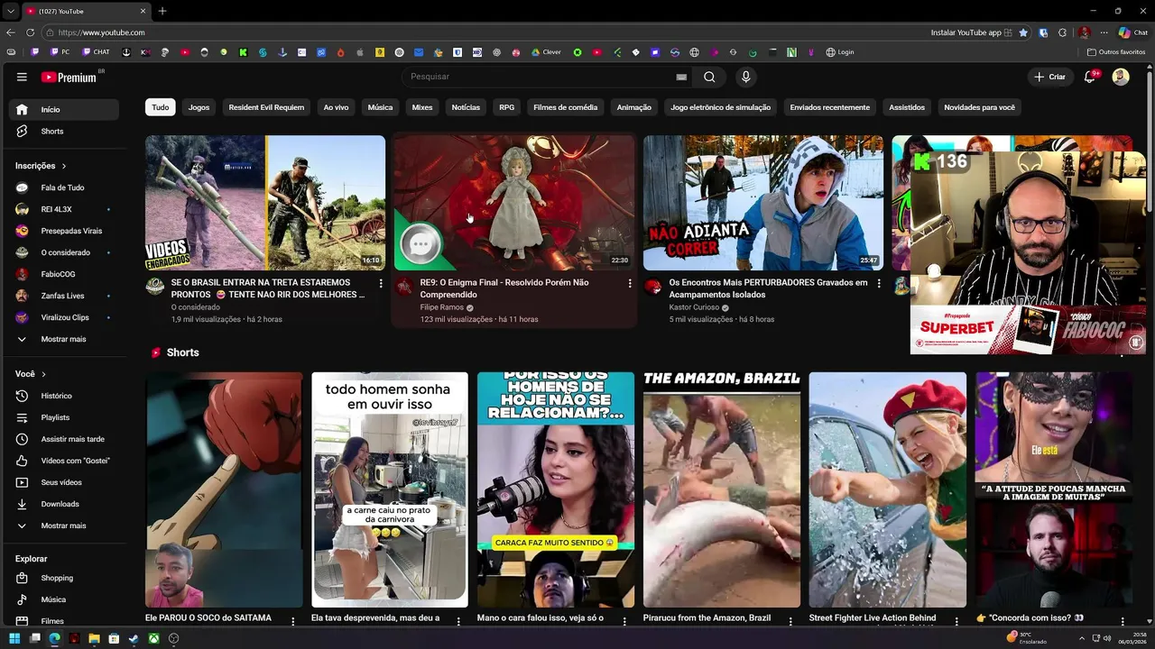1155x649 pixels.
Task: Open the Windows Start menu
Action: (x=14, y=638)
